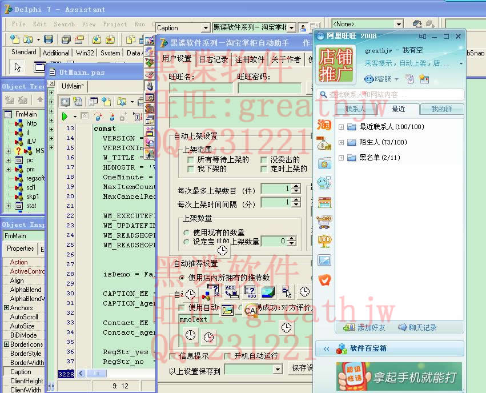This screenshot has height=393, width=486.
Task: Enable the 开机自动运行 checkbox
Action: [229, 356]
